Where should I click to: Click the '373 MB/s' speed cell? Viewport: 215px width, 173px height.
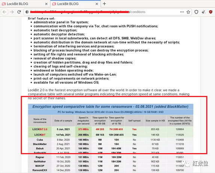[83, 129]
